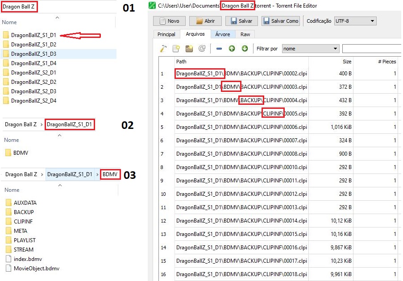Click the green move down arrow icon

245,48
